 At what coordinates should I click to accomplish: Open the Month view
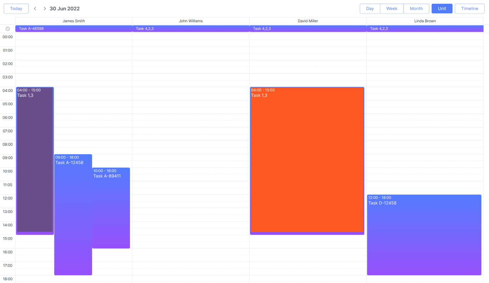(x=416, y=8)
